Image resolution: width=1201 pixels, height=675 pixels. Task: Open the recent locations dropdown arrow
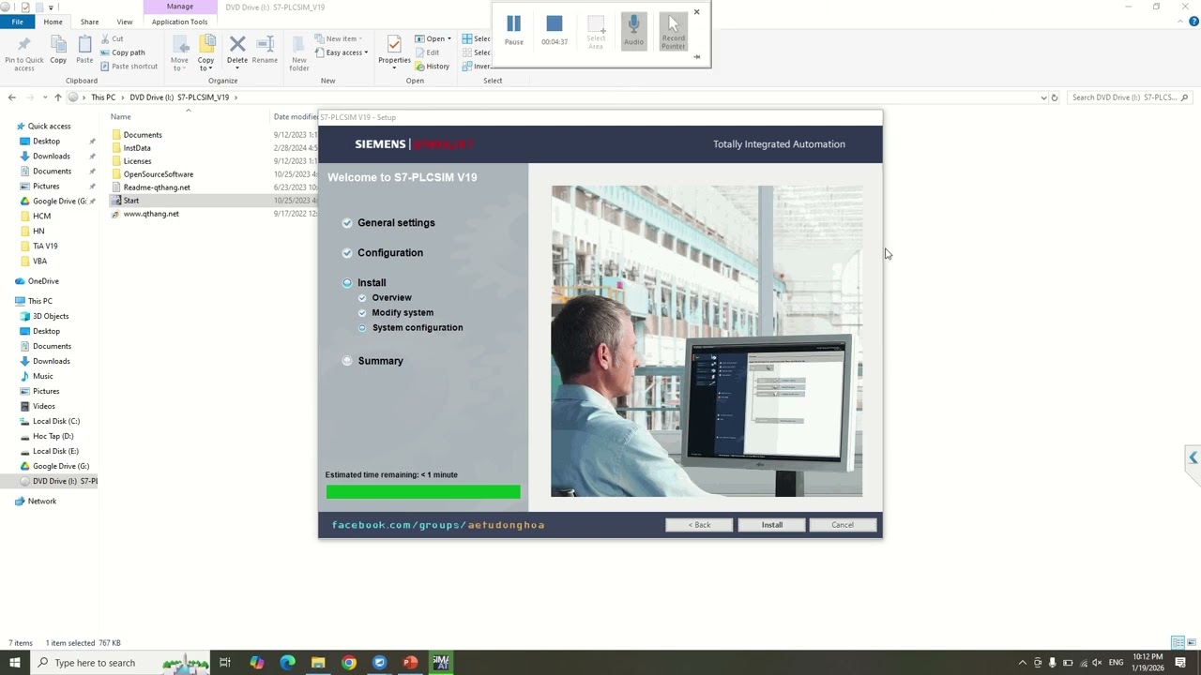pyautogui.click(x=45, y=97)
